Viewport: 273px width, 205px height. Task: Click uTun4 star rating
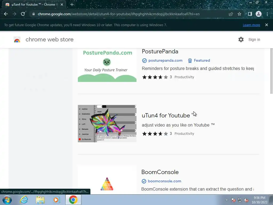click(155, 134)
